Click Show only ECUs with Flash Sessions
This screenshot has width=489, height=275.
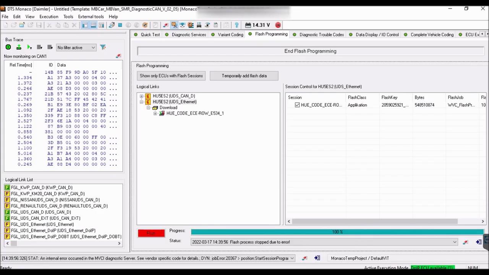tap(171, 76)
